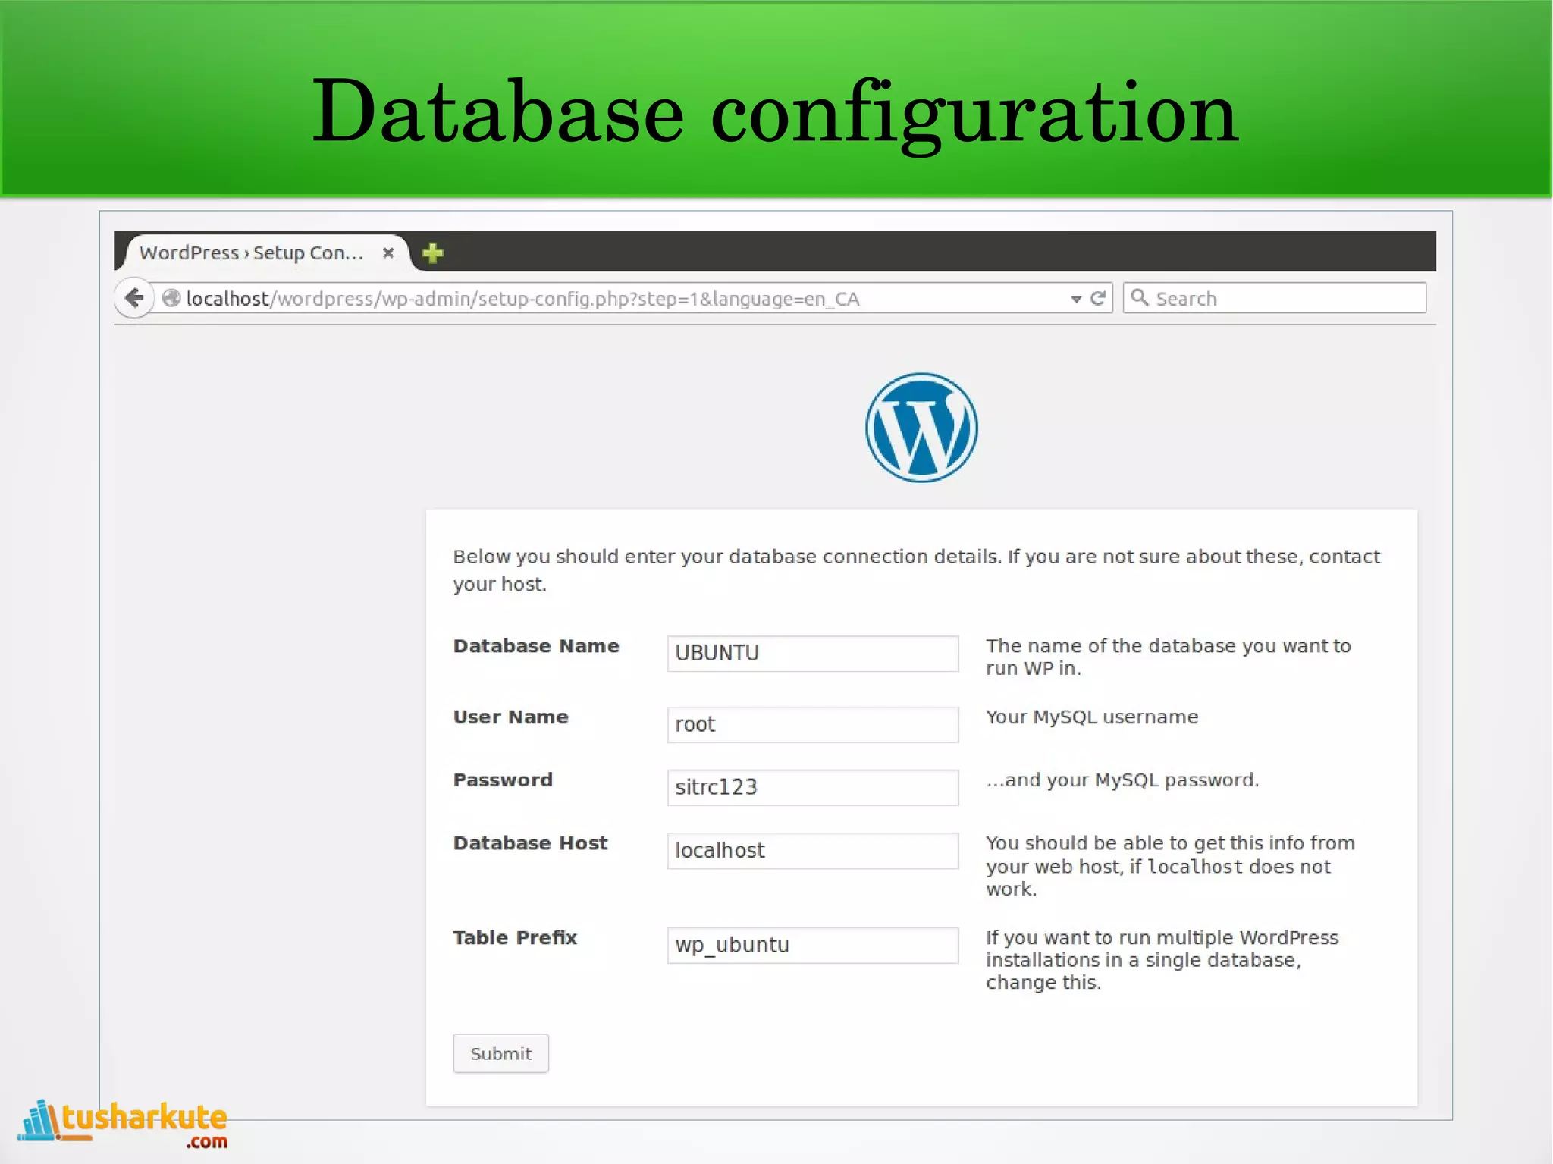Focus the browser Search field

[x=1274, y=298]
